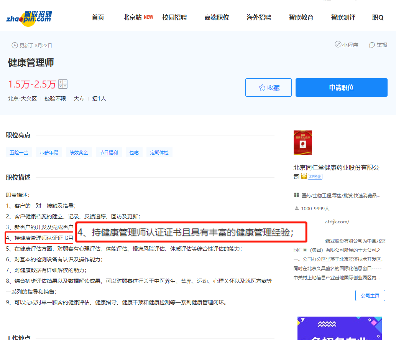
Task: Open the 公司主页 company homepage button
Action: 370,295
